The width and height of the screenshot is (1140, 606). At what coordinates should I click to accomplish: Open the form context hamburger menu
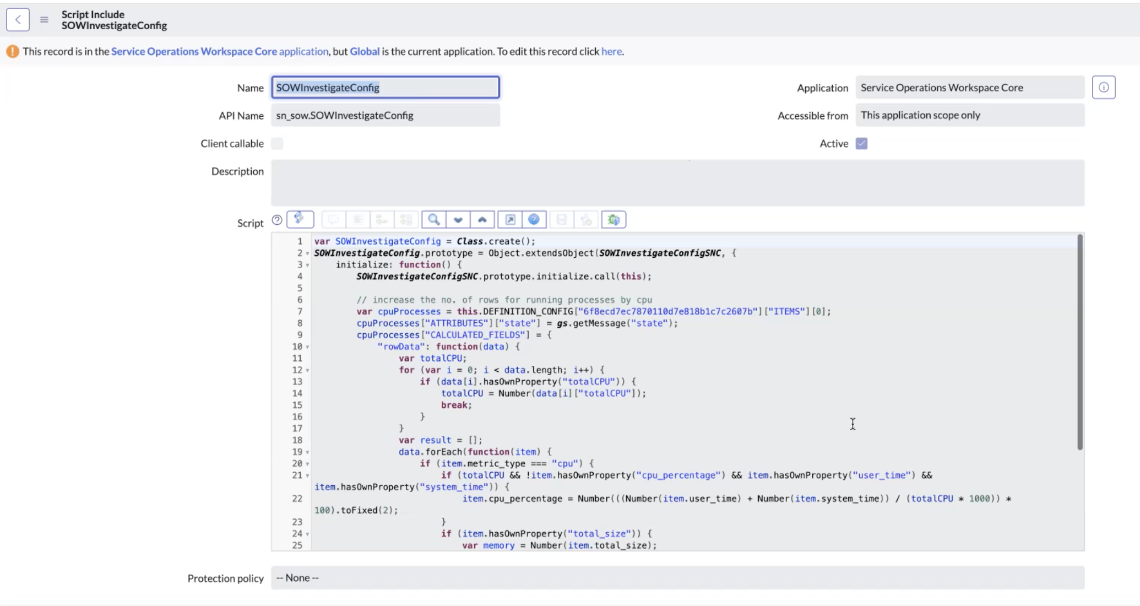(44, 20)
